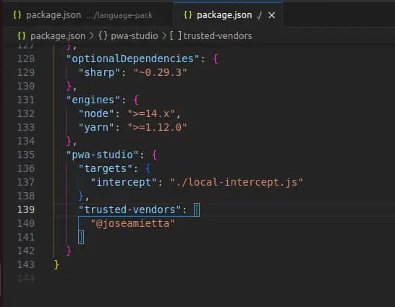This screenshot has width=395, height=307.
Task: Click the "@joseamietta" string value
Action: [133, 223]
